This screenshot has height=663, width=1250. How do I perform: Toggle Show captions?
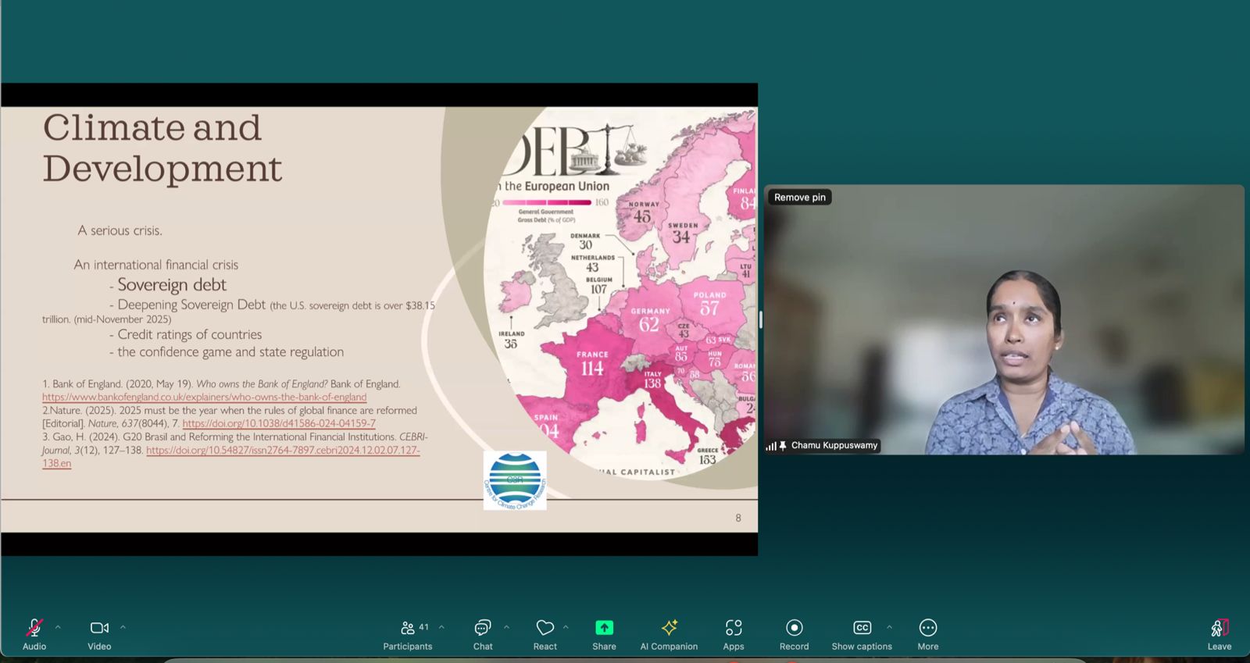(x=862, y=628)
